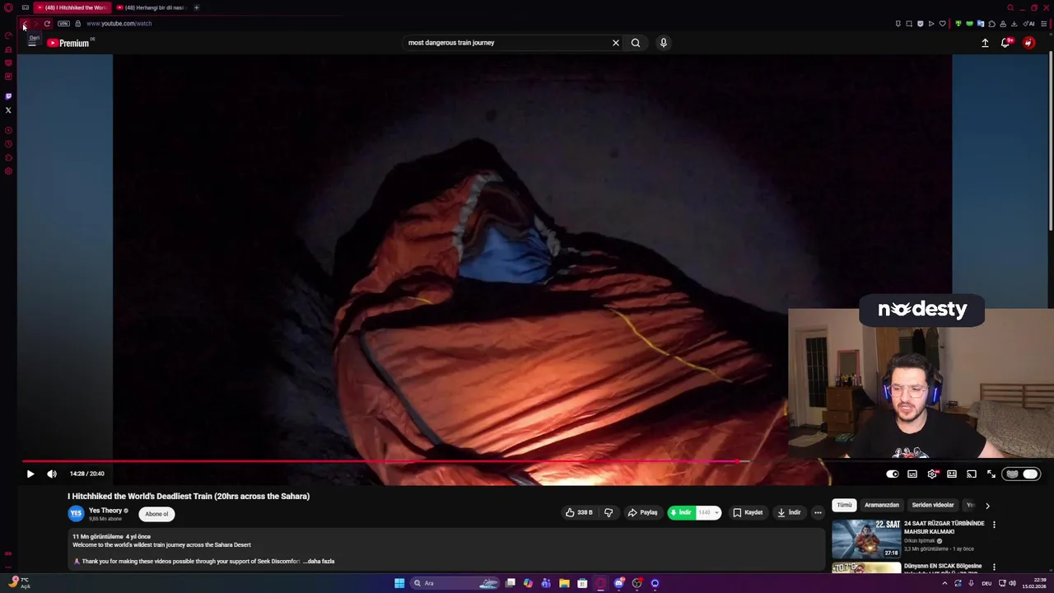Open Windows Start menu
This screenshot has height=593, width=1054.
click(399, 583)
